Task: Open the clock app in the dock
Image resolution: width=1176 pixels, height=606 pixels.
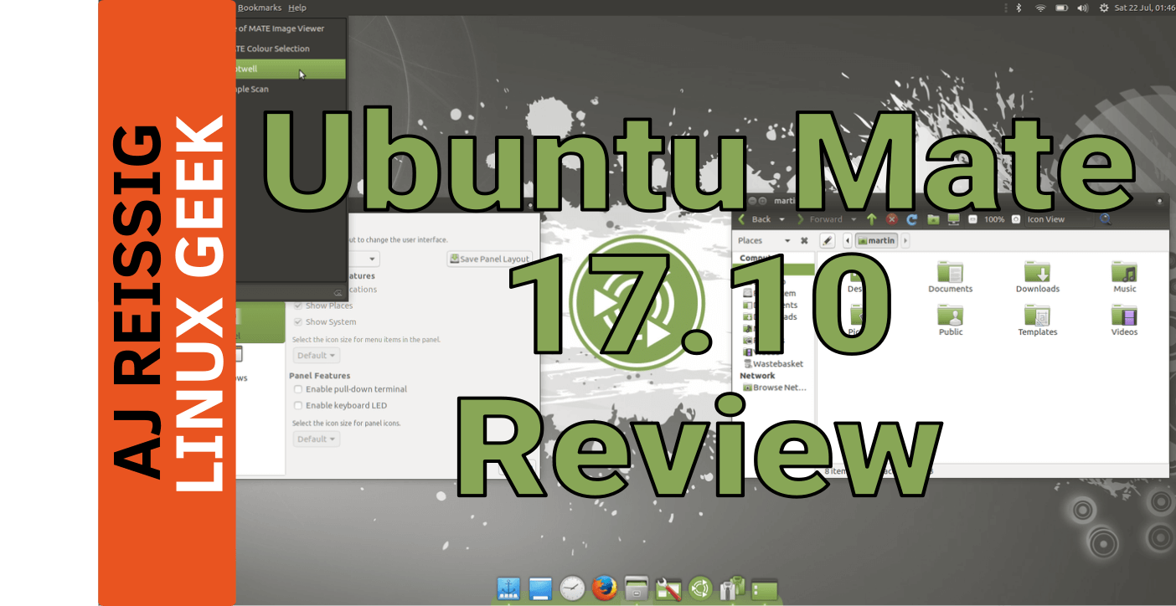Action: (x=572, y=588)
